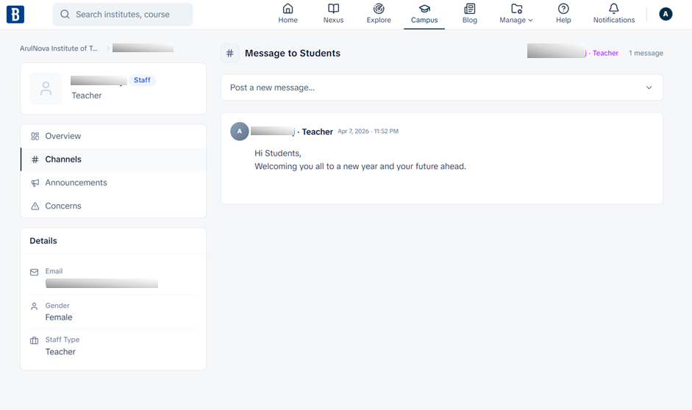
Task: Expand the Post a new message chevron
Action: point(649,87)
